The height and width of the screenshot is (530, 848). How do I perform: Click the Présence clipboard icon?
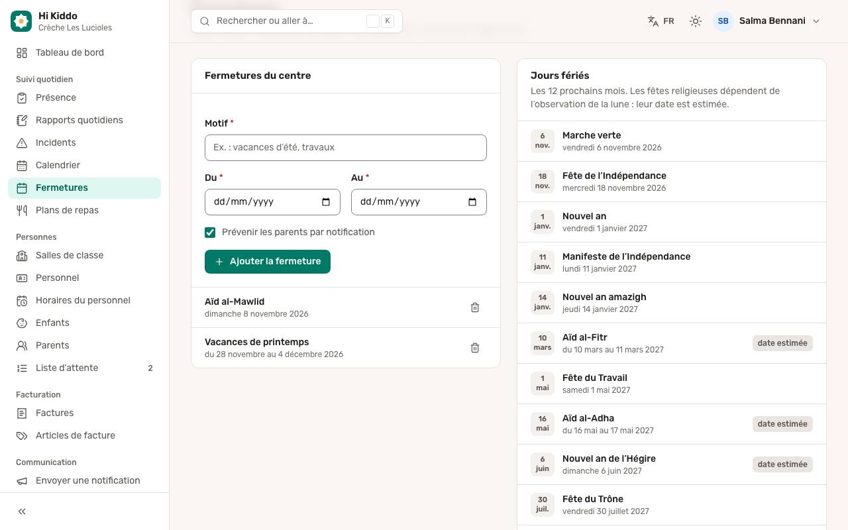click(22, 98)
